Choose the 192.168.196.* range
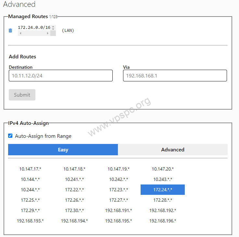The image size is (239, 237). click(x=163, y=221)
